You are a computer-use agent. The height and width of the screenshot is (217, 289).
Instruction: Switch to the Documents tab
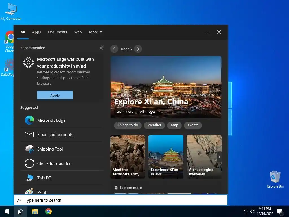click(x=57, y=32)
